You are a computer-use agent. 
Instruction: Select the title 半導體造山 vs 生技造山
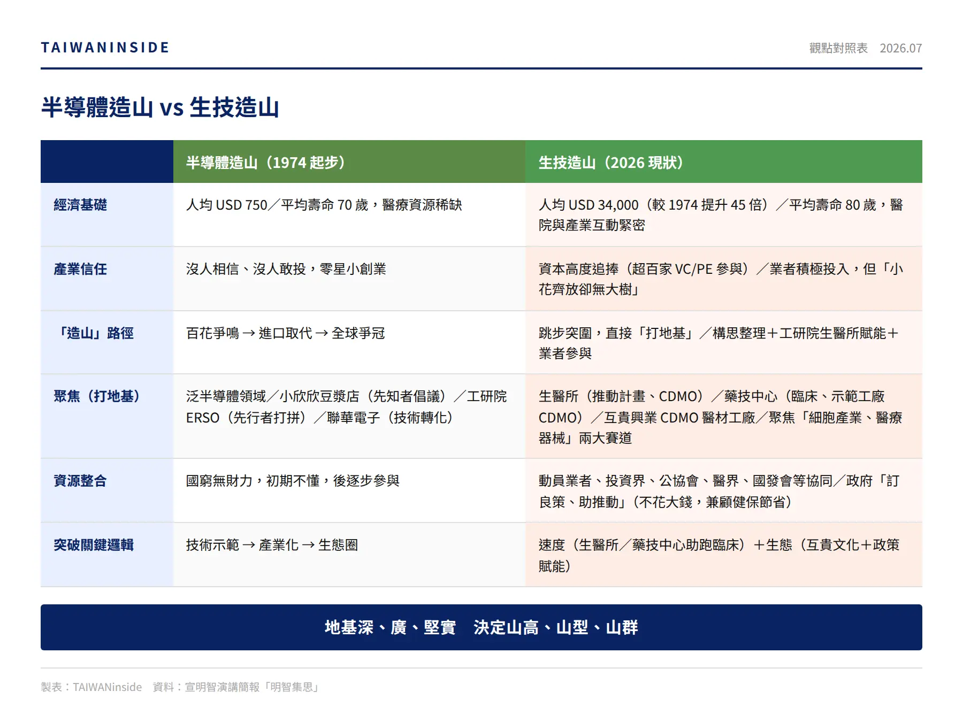(160, 107)
